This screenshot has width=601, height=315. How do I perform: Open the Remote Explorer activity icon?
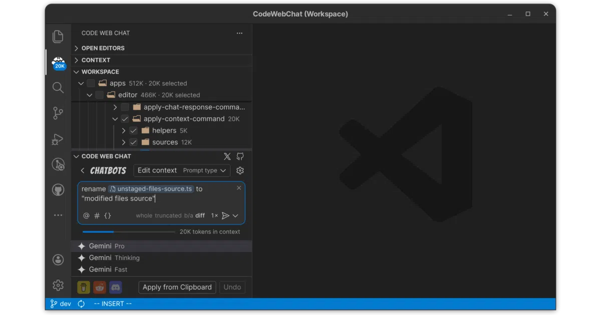[58, 164]
